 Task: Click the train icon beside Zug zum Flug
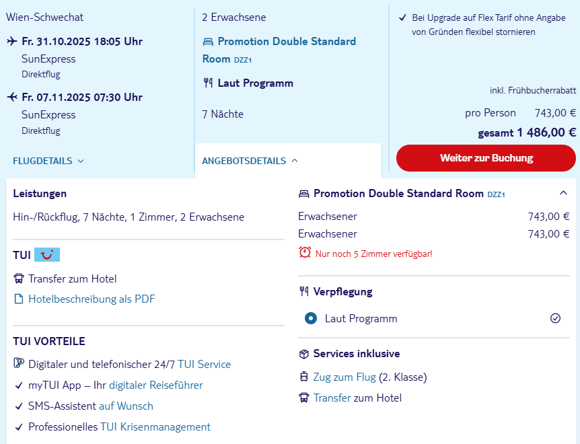[x=303, y=377]
